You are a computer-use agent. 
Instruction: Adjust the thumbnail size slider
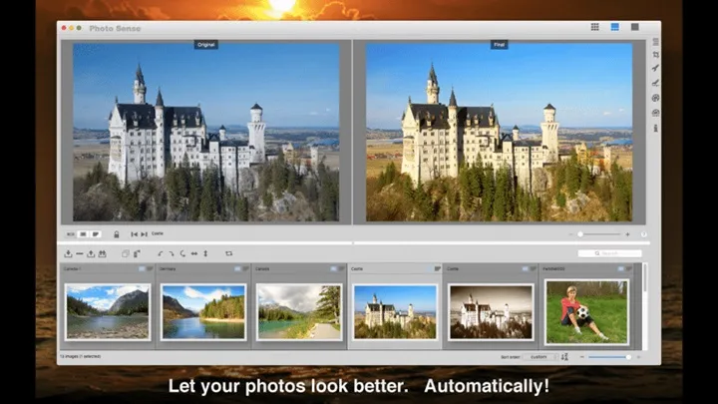607,356
